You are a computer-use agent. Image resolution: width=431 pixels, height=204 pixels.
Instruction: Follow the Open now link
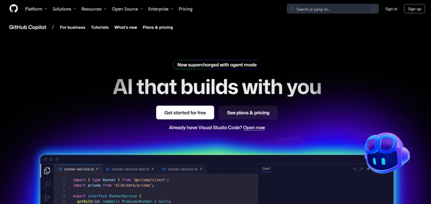coord(254,127)
